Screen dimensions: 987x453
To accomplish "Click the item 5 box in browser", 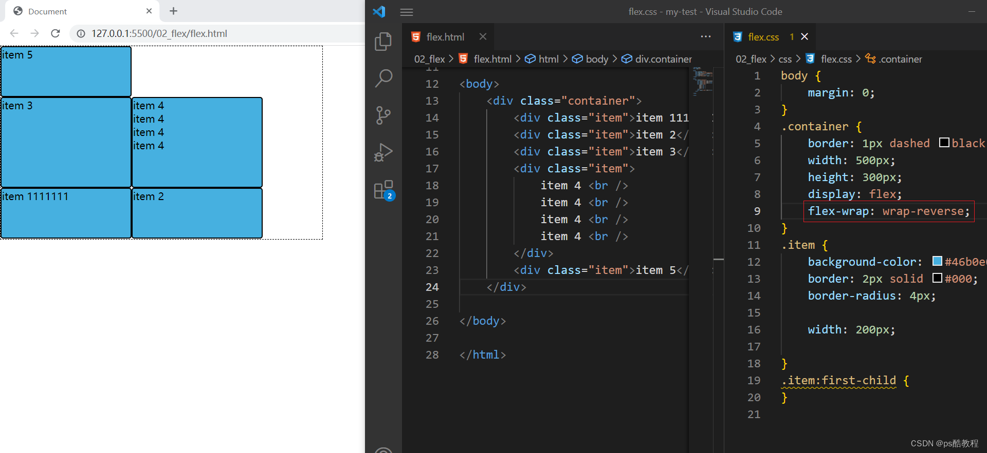I will coord(66,71).
